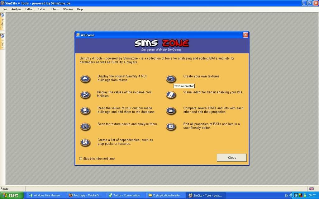Expand the Editors side panel tab
The width and height of the screenshot is (319, 199).
coord(2,41)
